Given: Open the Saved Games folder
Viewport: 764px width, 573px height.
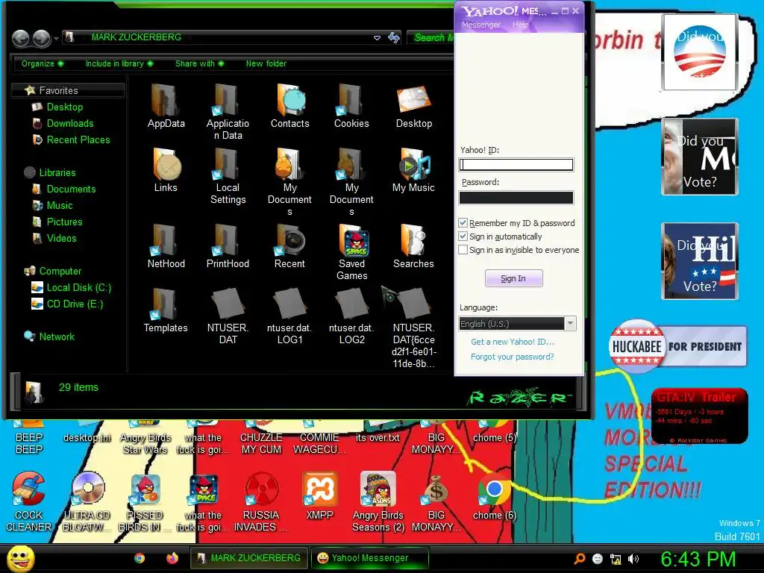Looking at the screenshot, I should click(x=352, y=252).
